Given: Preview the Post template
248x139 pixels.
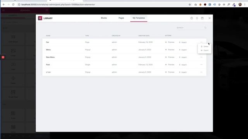Looking at the screenshot, I should coord(170,64).
